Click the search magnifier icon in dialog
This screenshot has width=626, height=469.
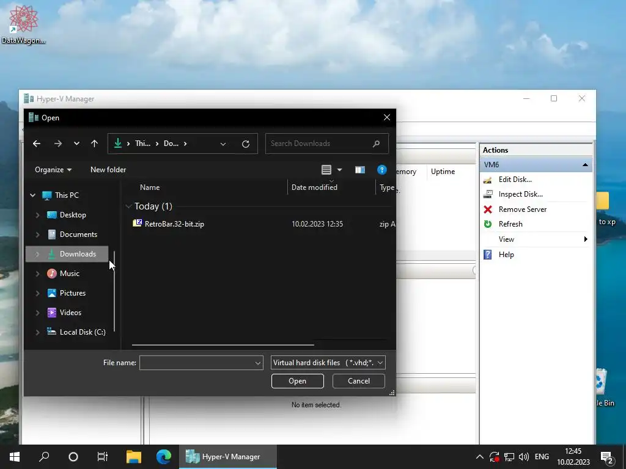pos(376,144)
